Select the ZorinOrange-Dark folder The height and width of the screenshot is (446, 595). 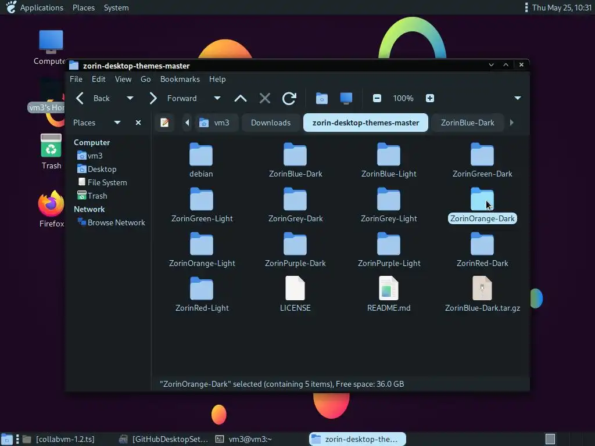[x=482, y=205]
